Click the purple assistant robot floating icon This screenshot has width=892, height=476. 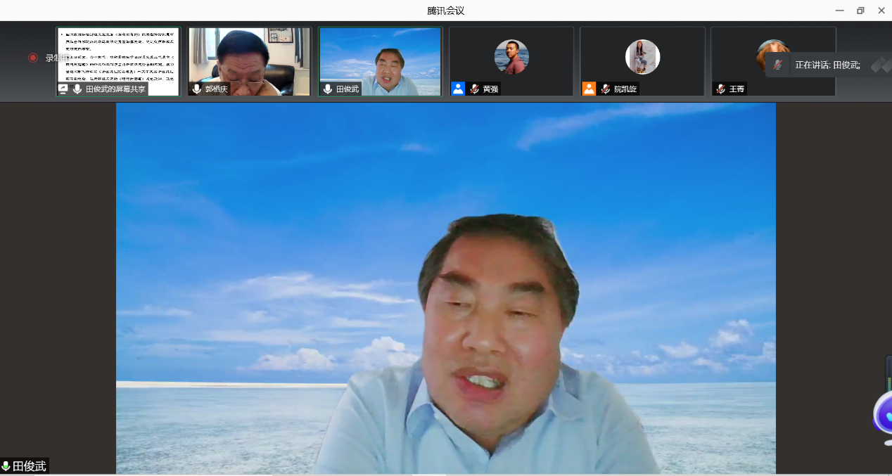(x=884, y=415)
